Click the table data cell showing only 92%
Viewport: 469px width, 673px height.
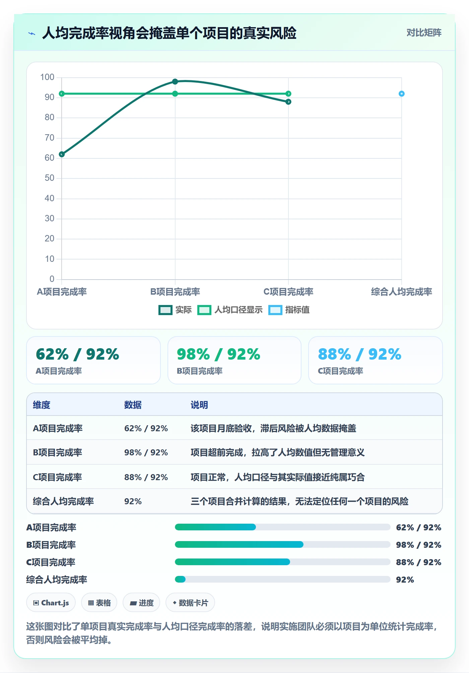point(133,501)
